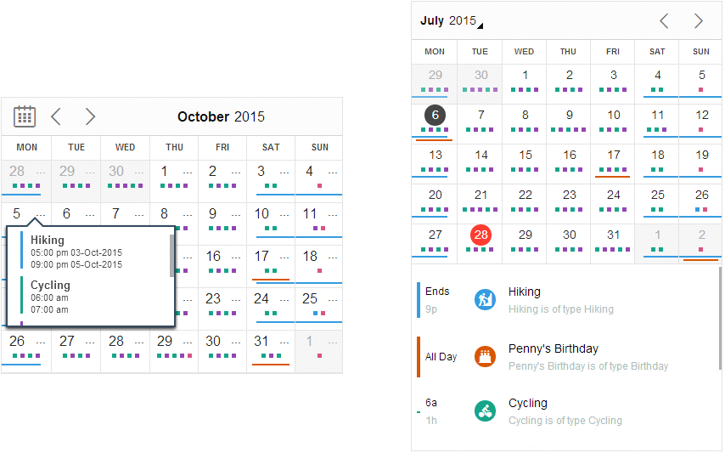Click the orange Birthday cake icon
This screenshot has width=725, height=453.
point(485,356)
